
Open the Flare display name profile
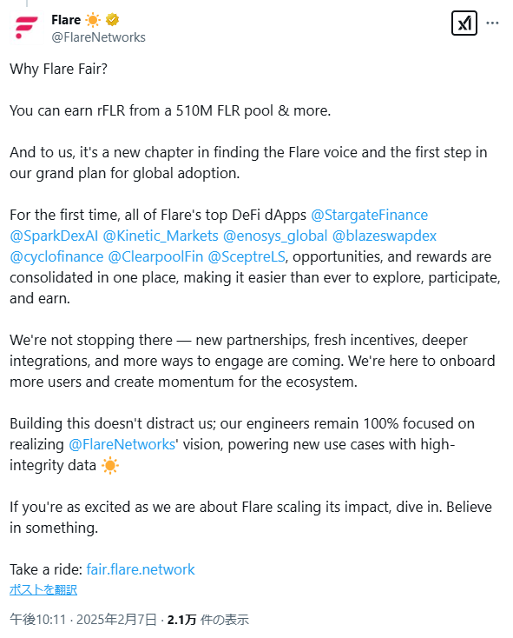tap(66, 19)
